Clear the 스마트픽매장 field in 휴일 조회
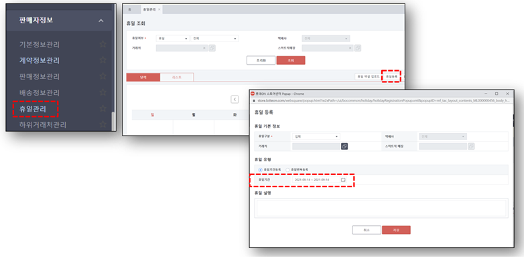 tap(350, 48)
